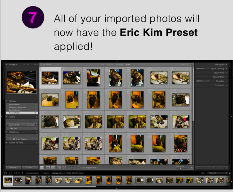Click the Import button

point(13,167)
